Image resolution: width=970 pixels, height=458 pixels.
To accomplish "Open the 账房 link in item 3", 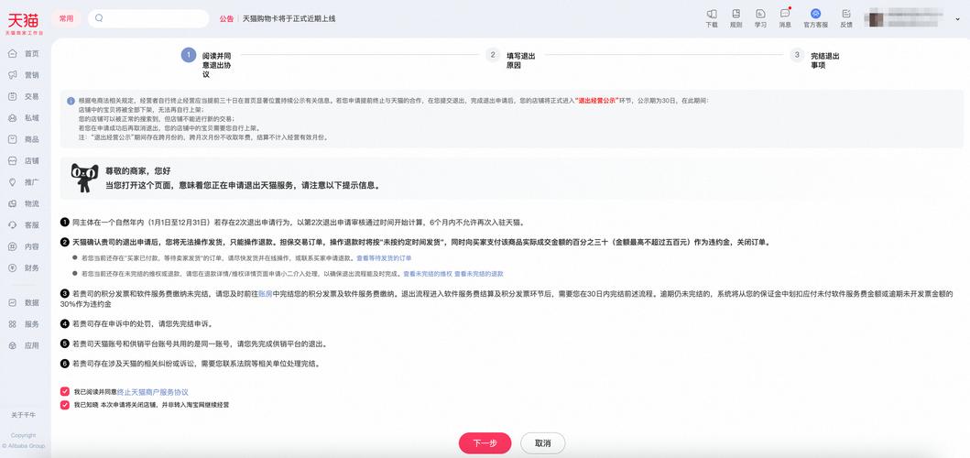I will click(265, 295).
